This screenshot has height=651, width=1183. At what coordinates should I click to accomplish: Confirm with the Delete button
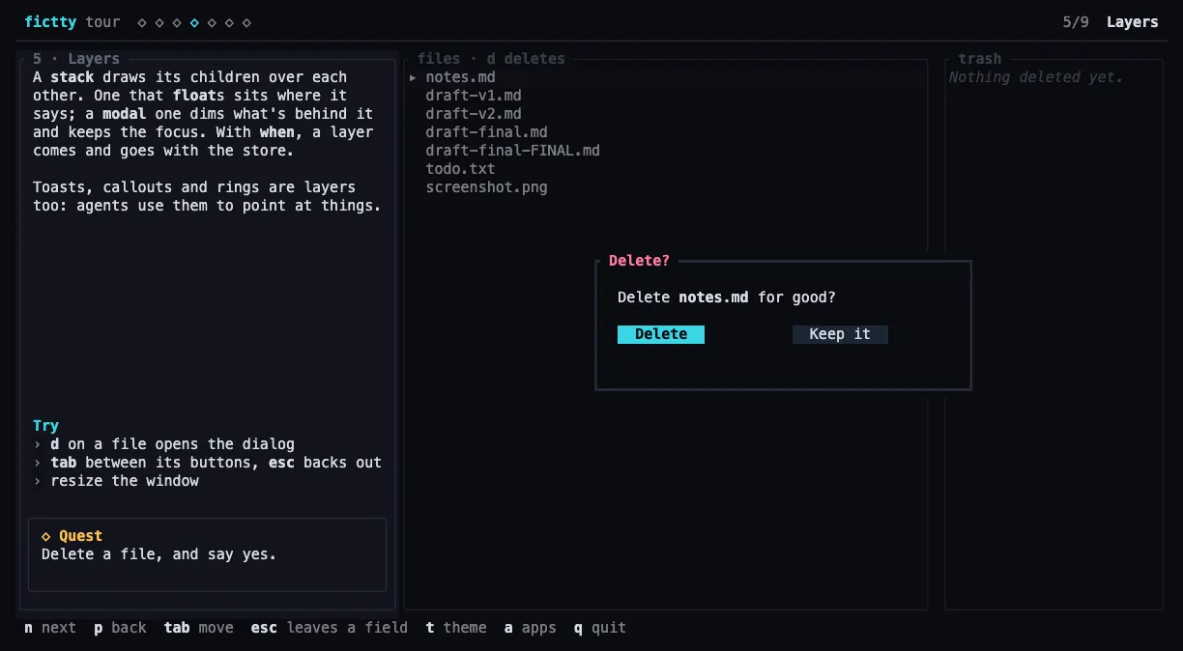tap(661, 334)
